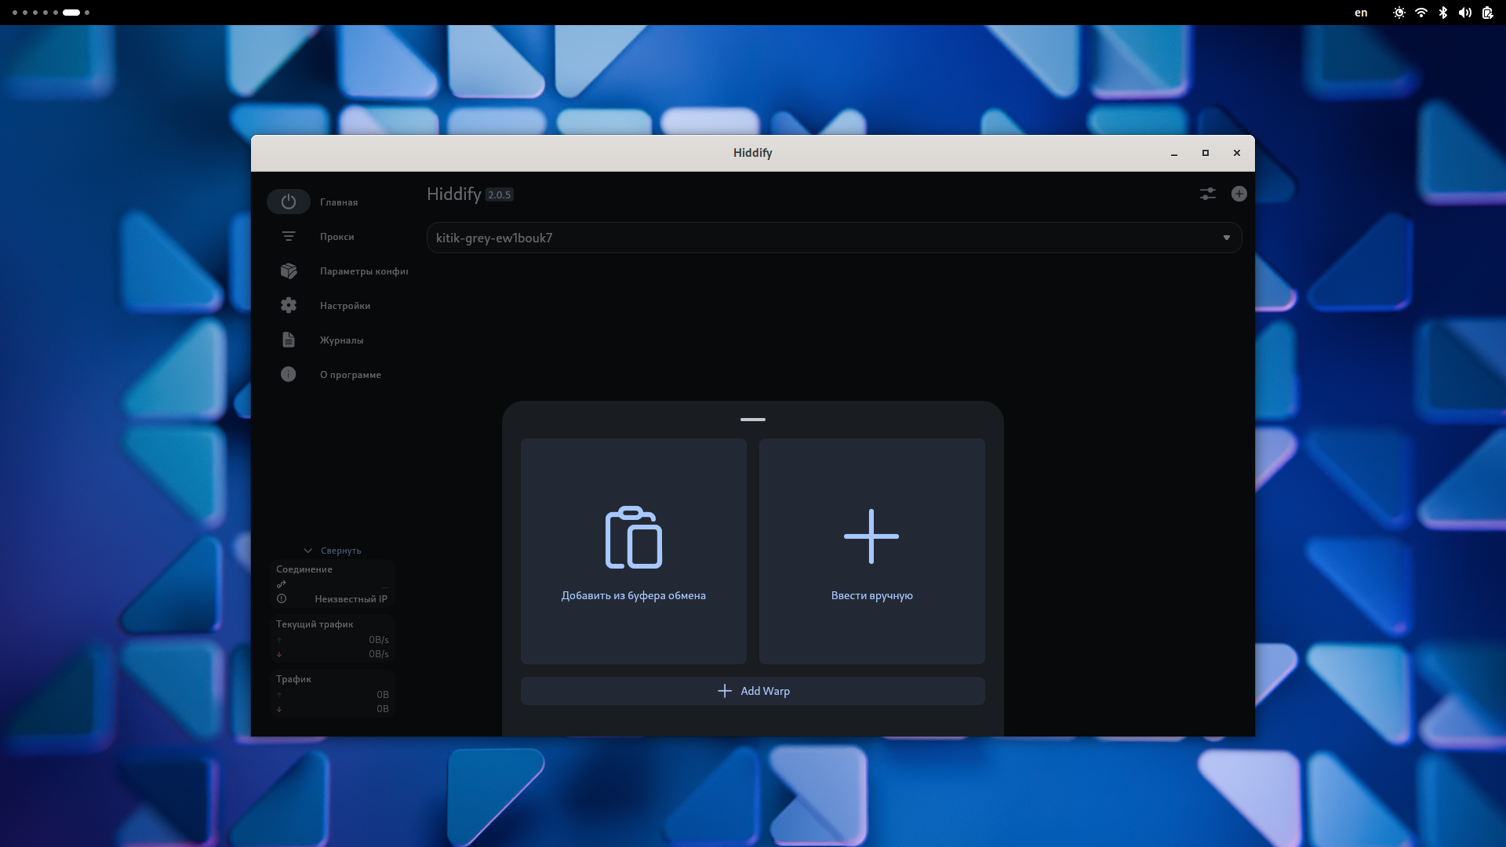Open the Главная home page
The width and height of the screenshot is (1506, 847).
pyautogui.click(x=338, y=202)
